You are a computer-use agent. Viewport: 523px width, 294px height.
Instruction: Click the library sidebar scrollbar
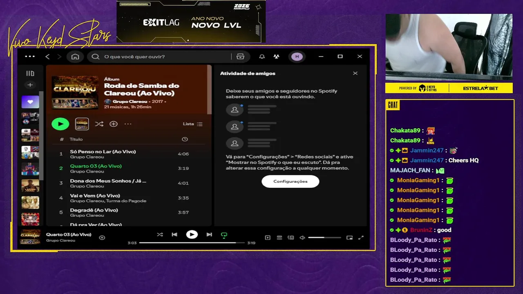pos(41,135)
